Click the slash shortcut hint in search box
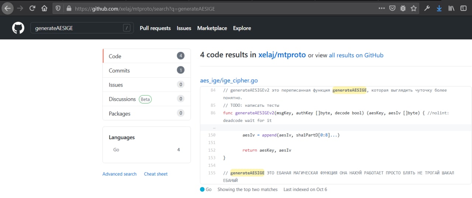Image resolution: width=472 pixels, height=198 pixels. tap(127, 28)
